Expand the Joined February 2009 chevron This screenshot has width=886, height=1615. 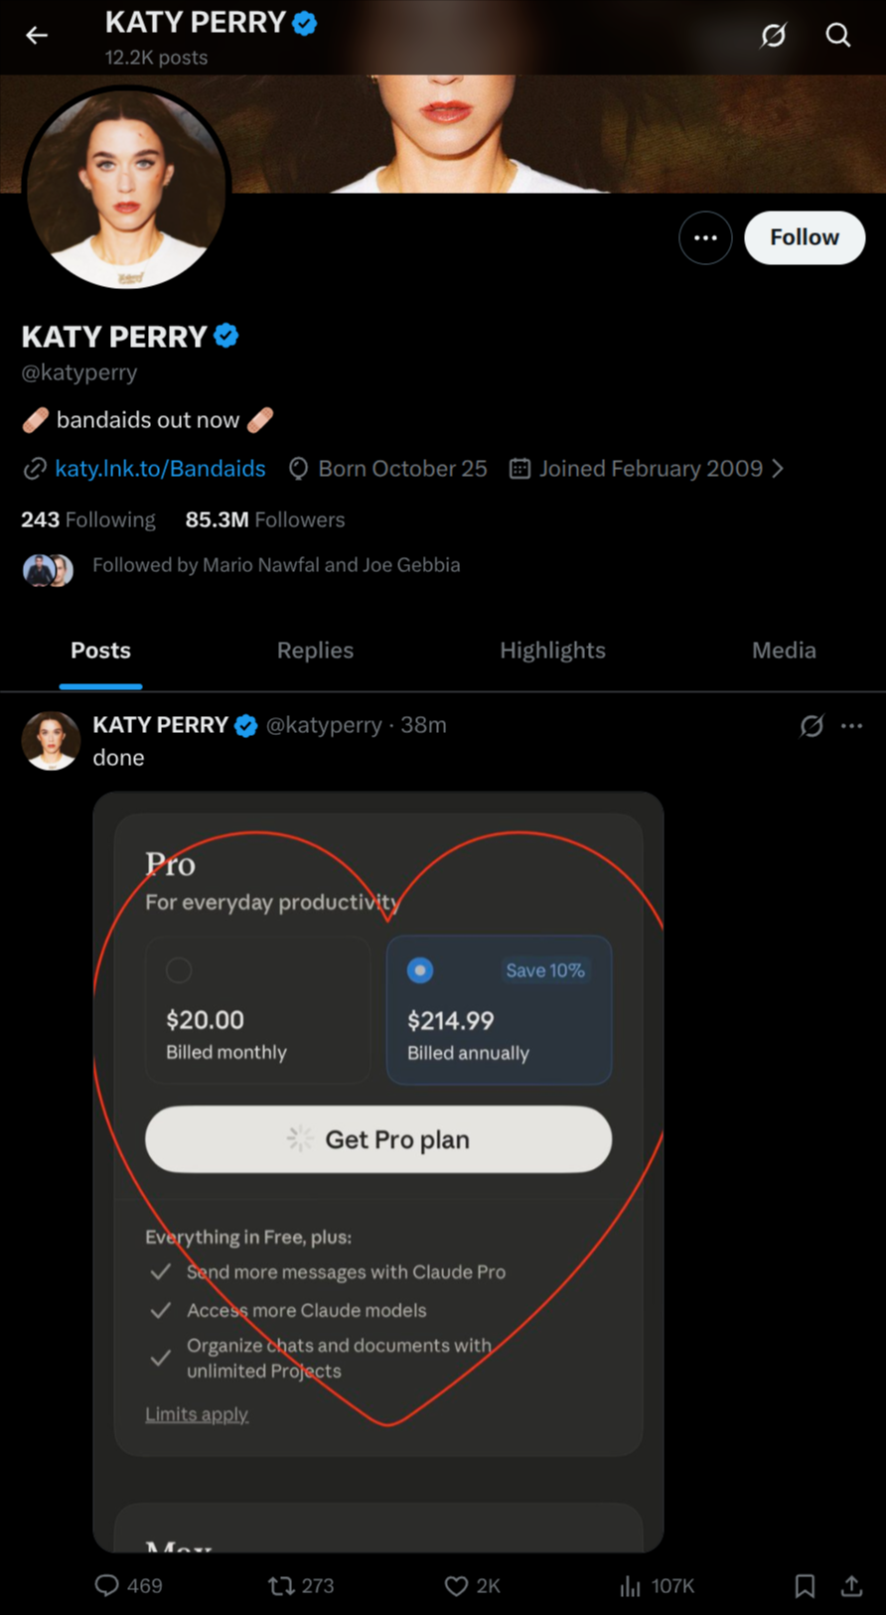(x=778, y=469)
